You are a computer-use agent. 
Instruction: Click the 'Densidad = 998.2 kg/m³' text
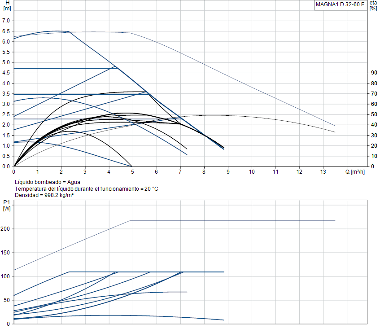point(44,195)
